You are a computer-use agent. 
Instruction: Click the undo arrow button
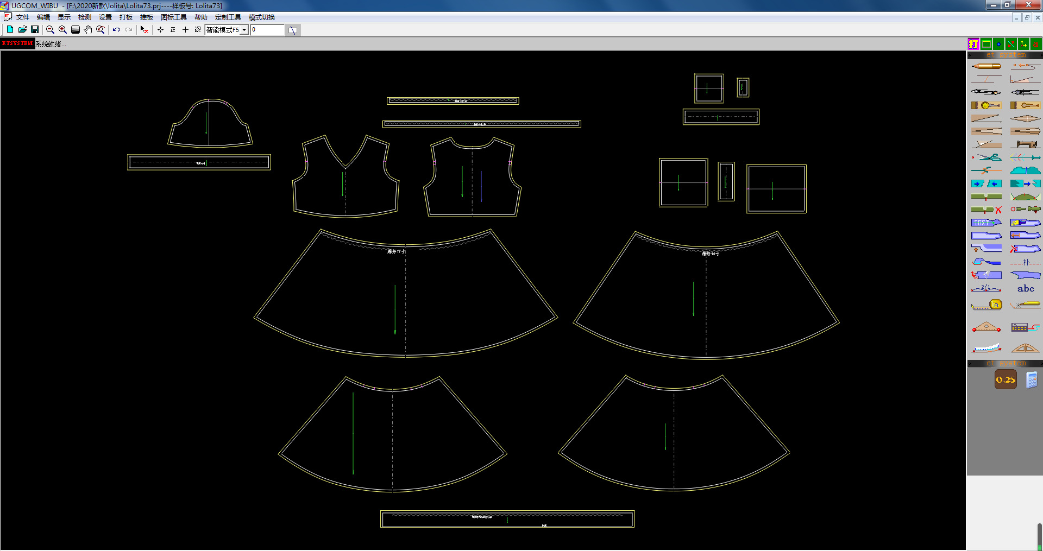[116, 30]
